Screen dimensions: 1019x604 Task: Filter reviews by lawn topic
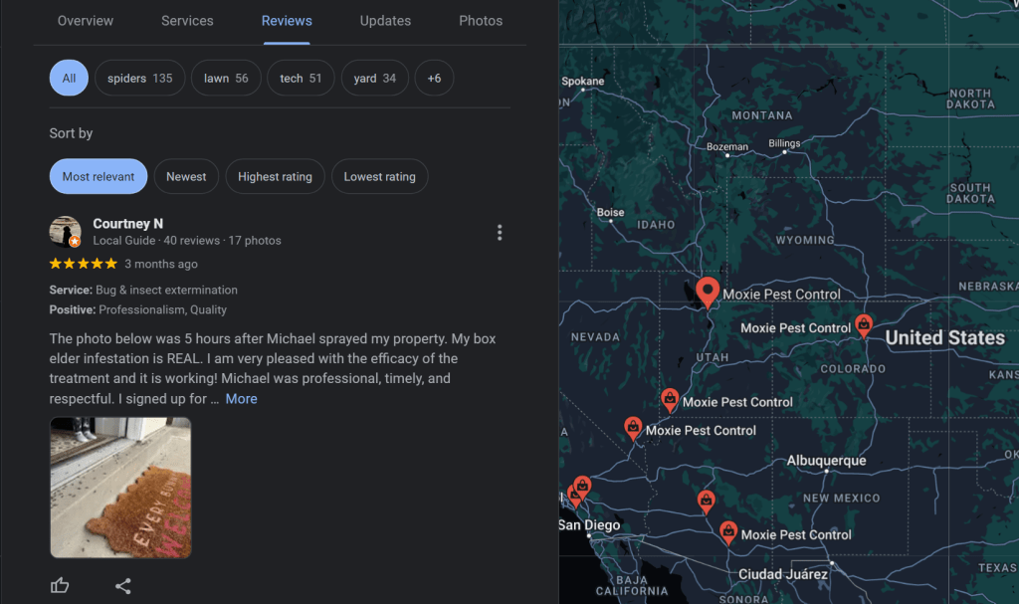click(x=226, y=78)
